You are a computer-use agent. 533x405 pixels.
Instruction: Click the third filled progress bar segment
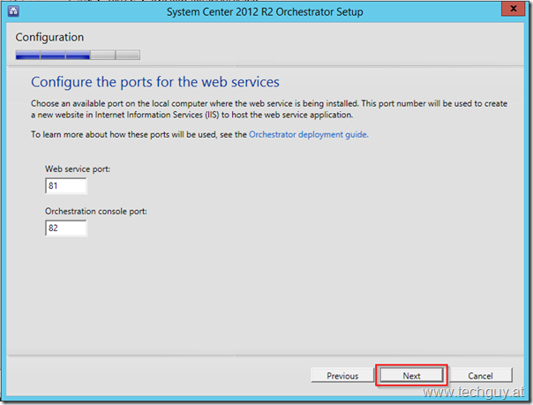78,56
